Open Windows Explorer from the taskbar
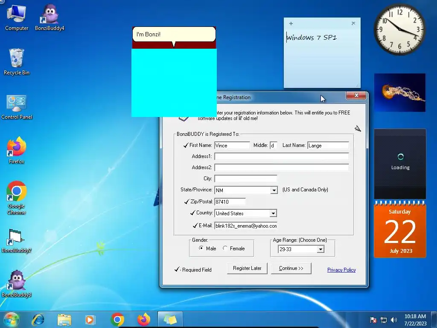Image resolution: width=437 pixels, height=328 pixels. coord(64,319)
